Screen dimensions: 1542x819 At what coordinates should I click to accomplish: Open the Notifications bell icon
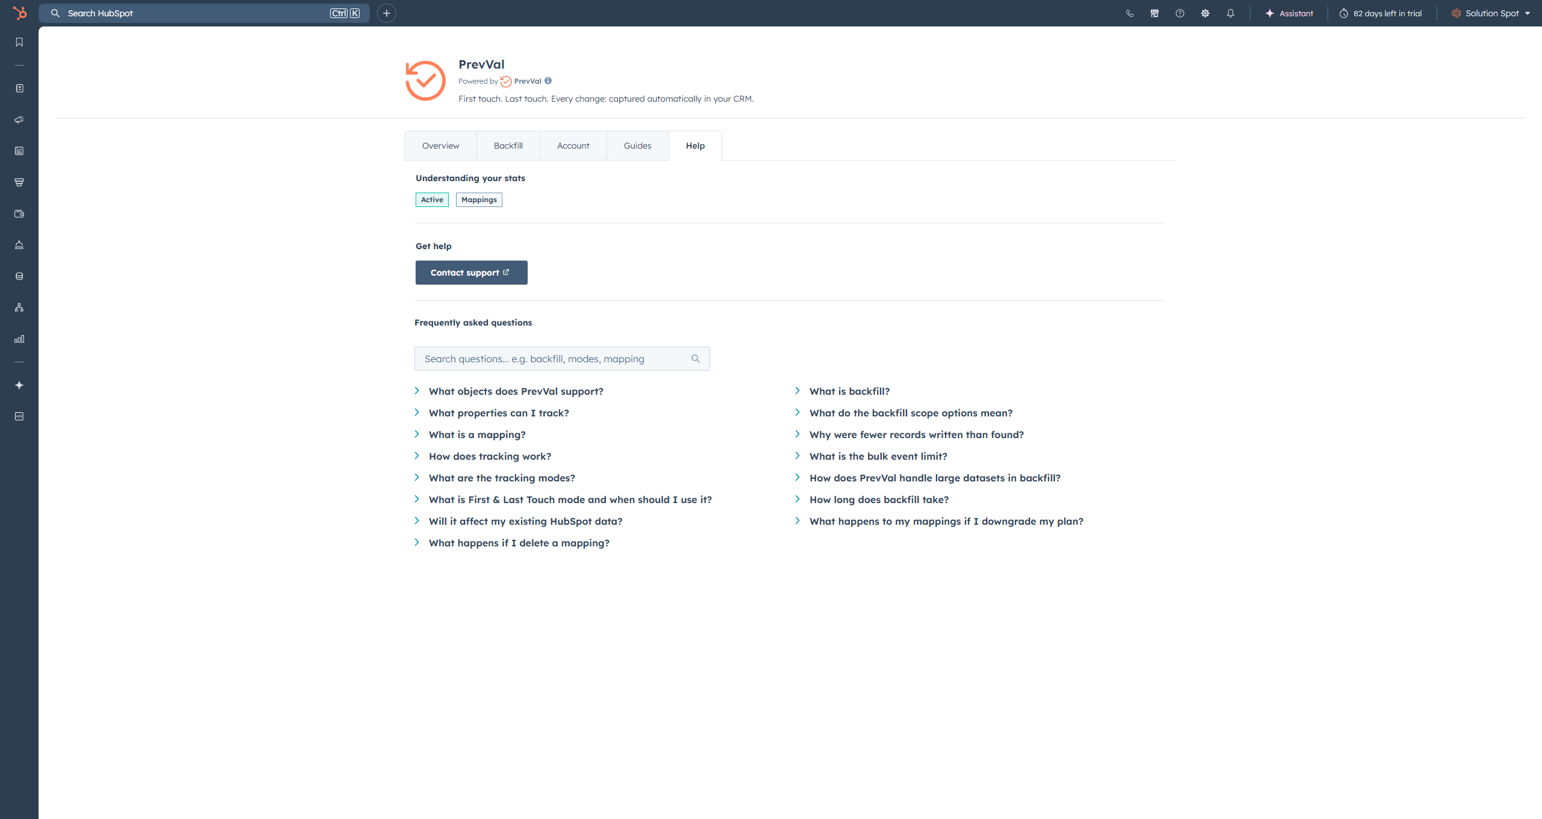[1231, 13]
